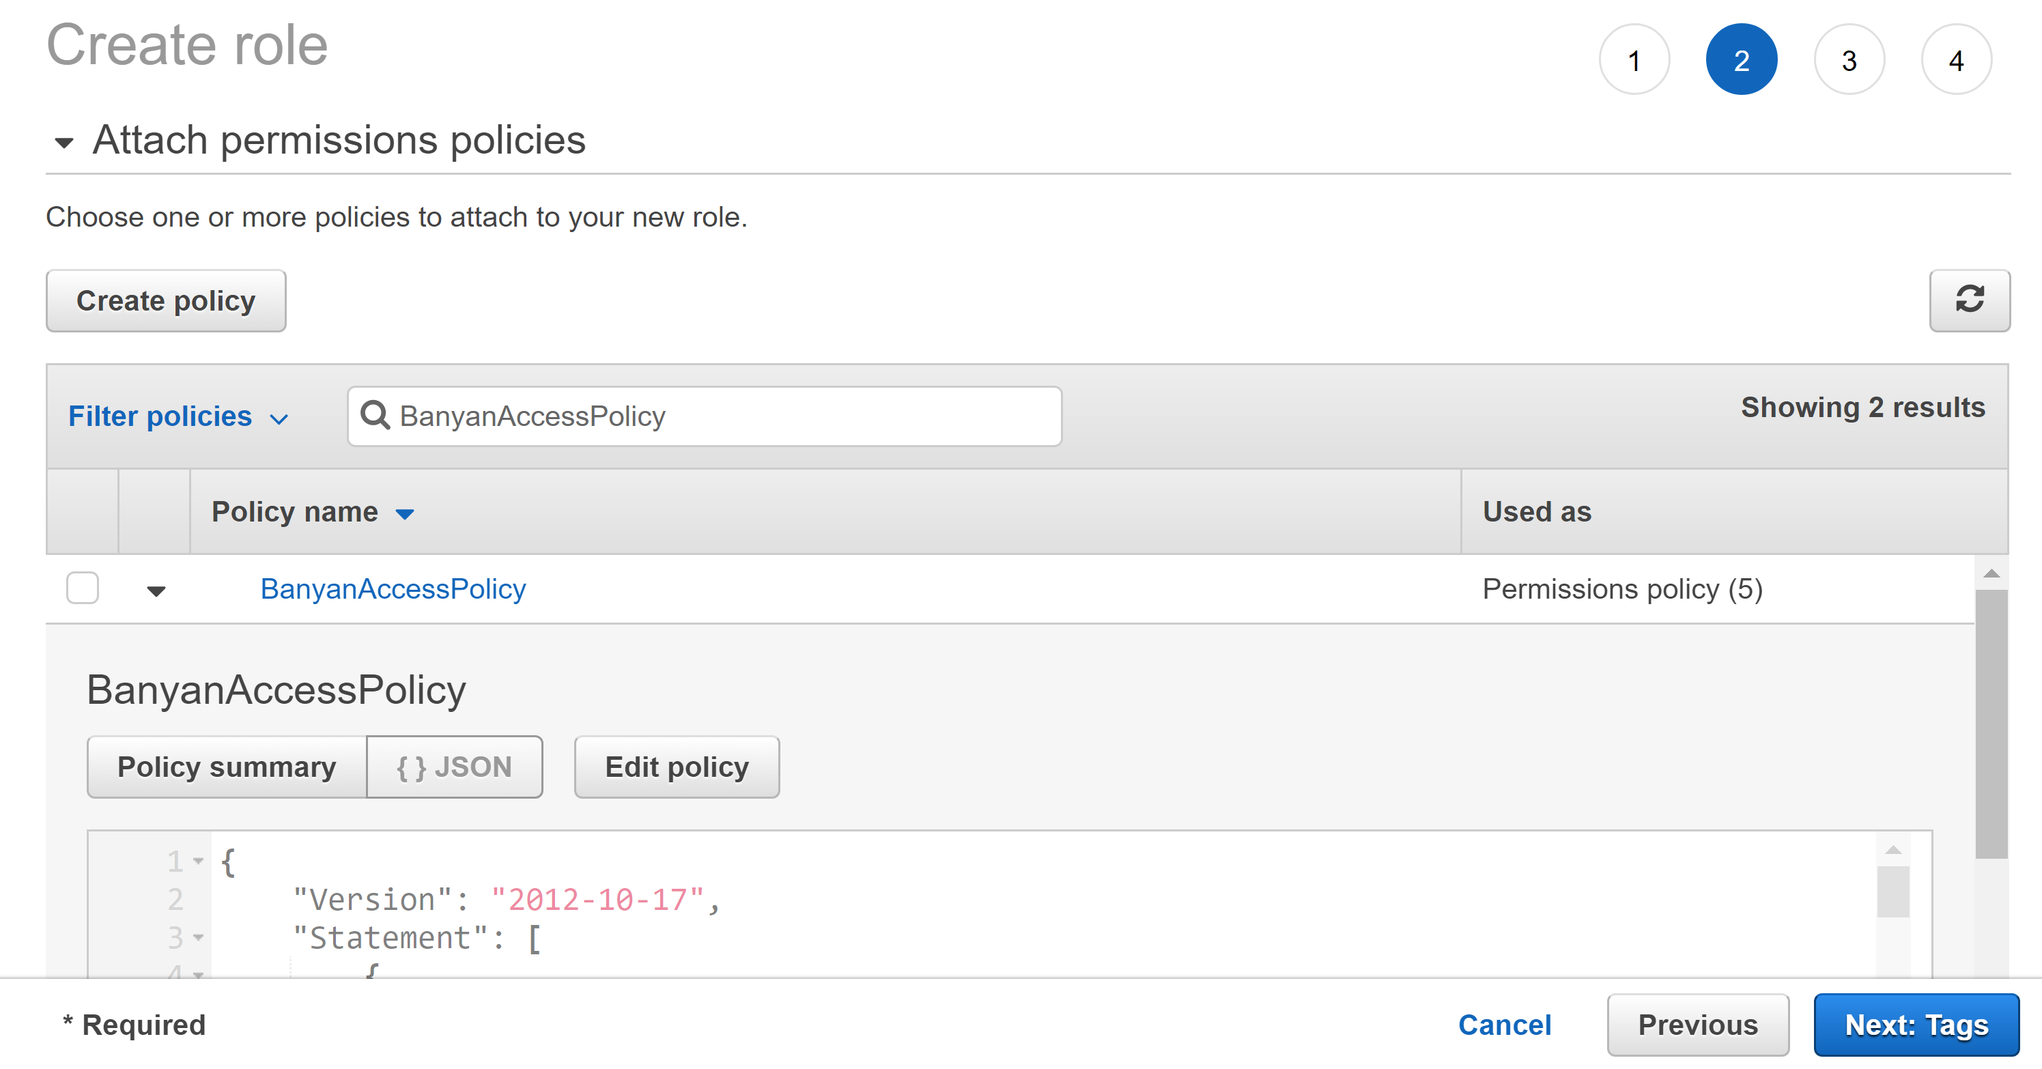Jump to step 3 circle
Viewport: 2042px width, 1069px height.
click(1849, 59)
